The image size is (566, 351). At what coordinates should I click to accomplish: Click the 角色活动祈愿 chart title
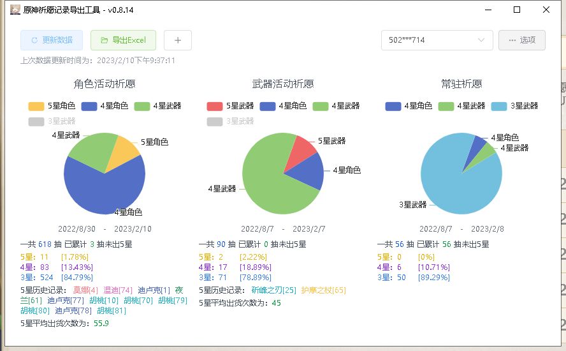[x=105, y=84]
